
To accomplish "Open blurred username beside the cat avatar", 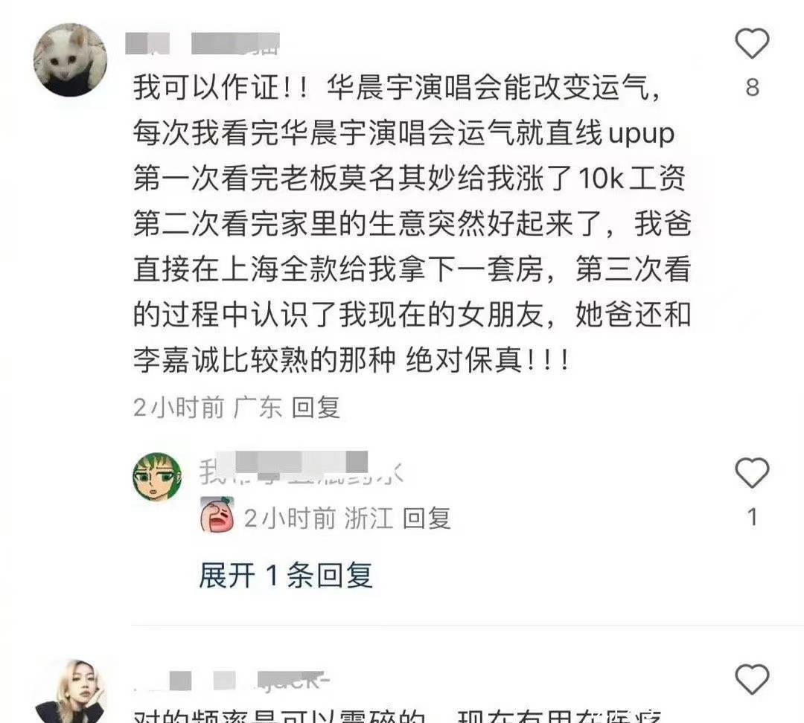I will click(203, 44).
